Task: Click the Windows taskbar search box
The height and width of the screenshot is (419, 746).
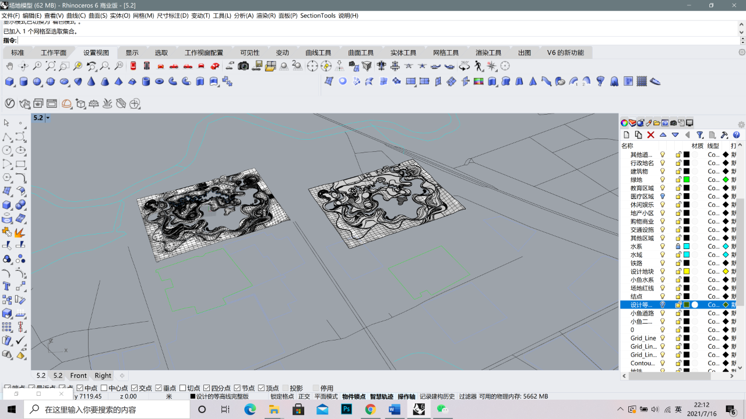Action: 107,409
